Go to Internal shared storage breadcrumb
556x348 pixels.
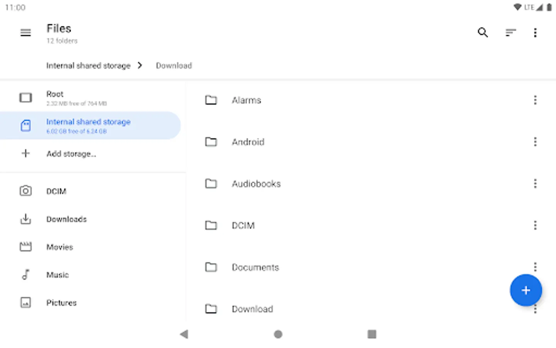click(x=88, y=66)
